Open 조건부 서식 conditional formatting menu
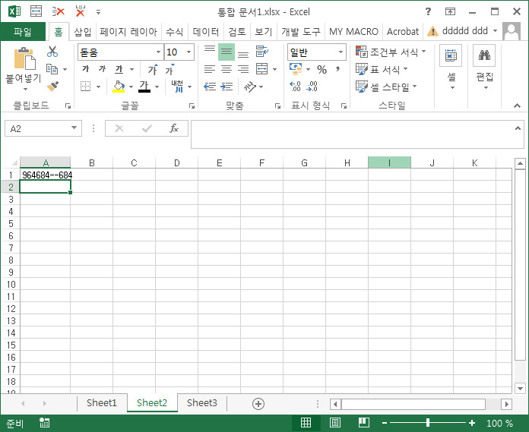The height and width of the screenshot is (432, 529). [391, 52]
